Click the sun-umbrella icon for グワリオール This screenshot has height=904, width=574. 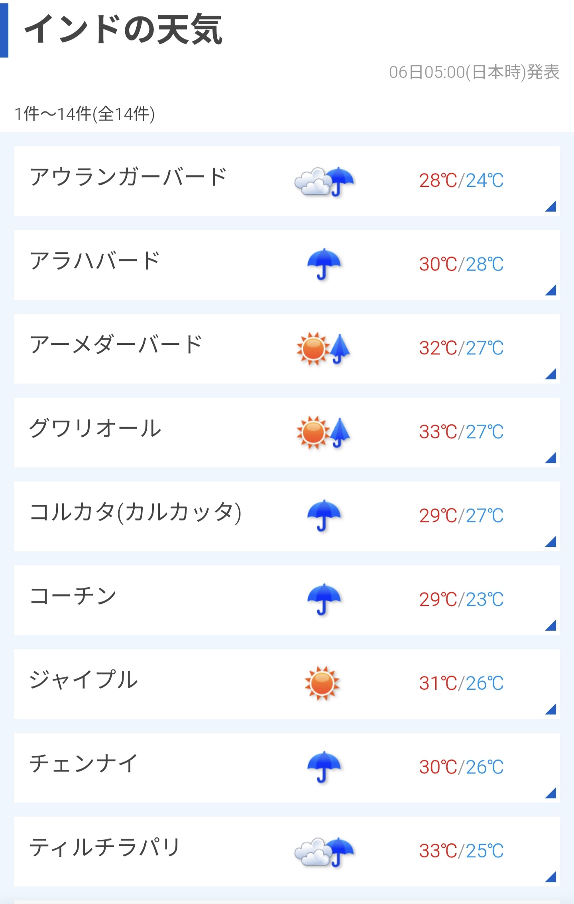(324, 433)
